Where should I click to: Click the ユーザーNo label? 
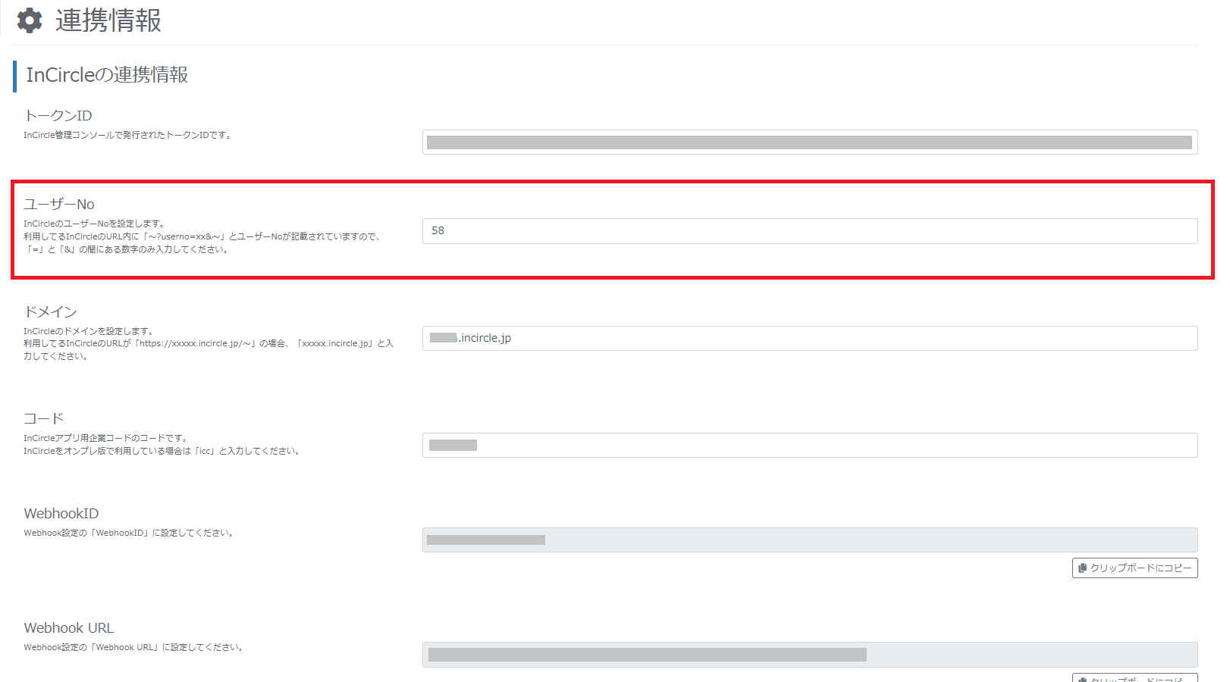coord(59,204)
